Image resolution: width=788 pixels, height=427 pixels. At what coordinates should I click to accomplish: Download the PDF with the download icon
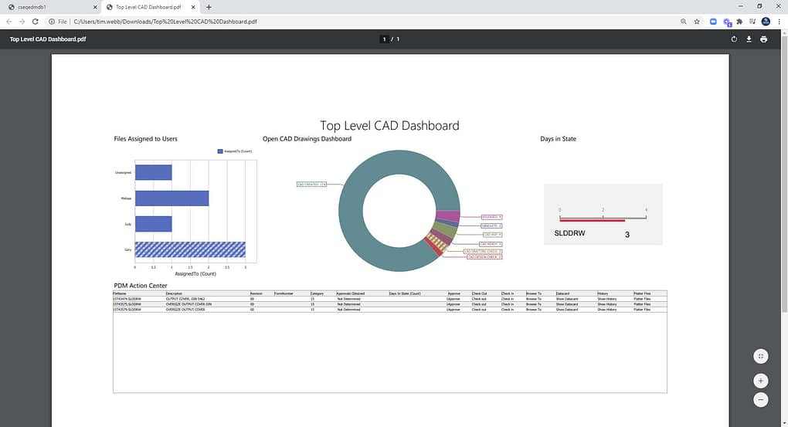[x=749, y=39]
